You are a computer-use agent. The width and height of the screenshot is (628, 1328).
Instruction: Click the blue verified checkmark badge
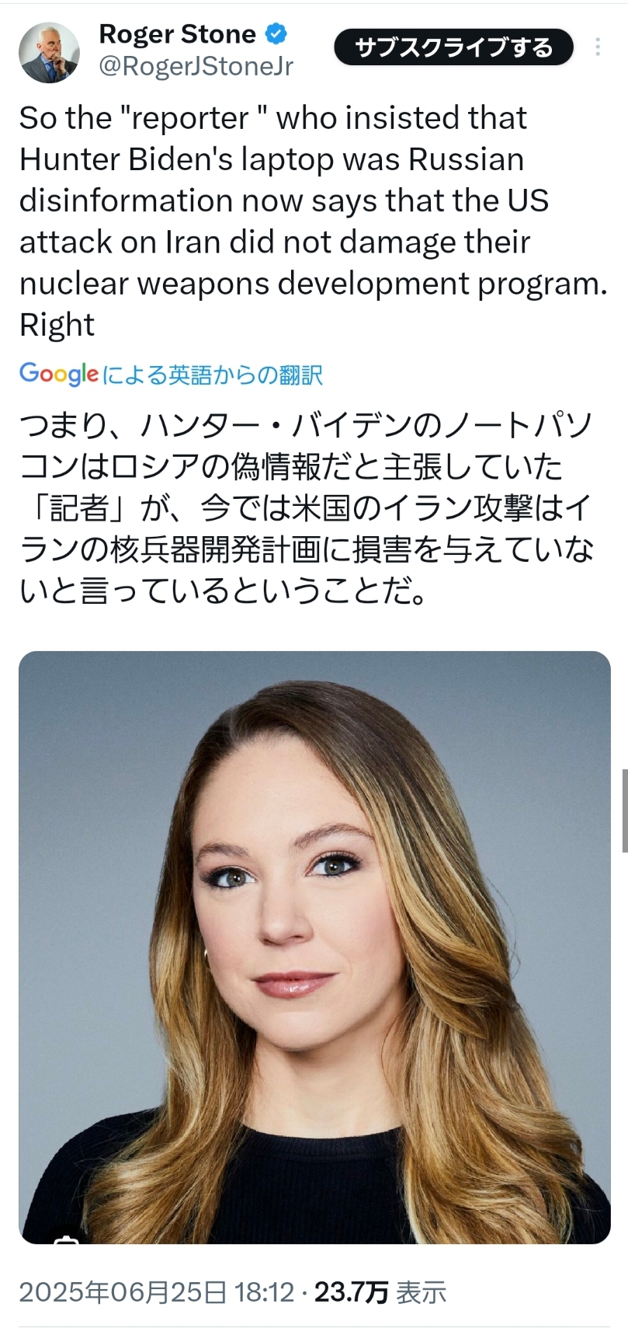click(x=276, y=33)
